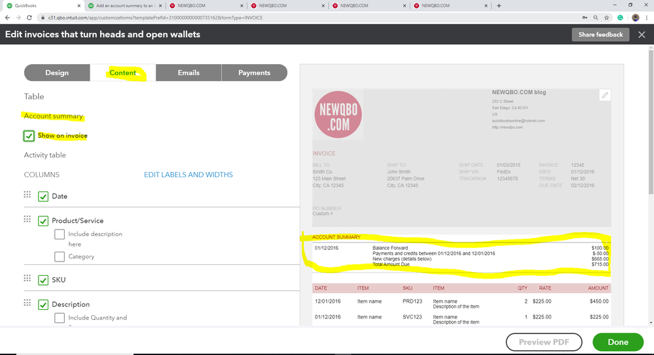Uncheck Show on invoice checkbox
This screenshot has width=654, height=355.
click(x=29, y=136)
